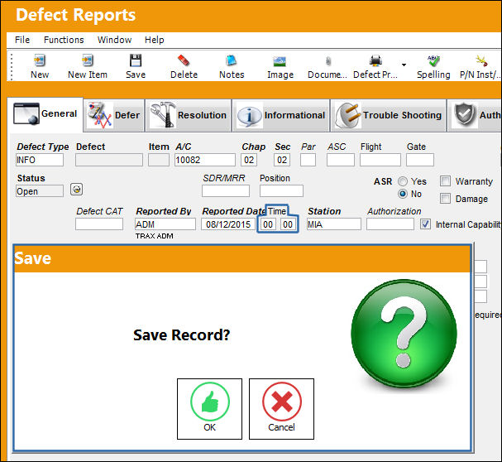Open the Window menu
502x462 pixels.
click(114, 40)
